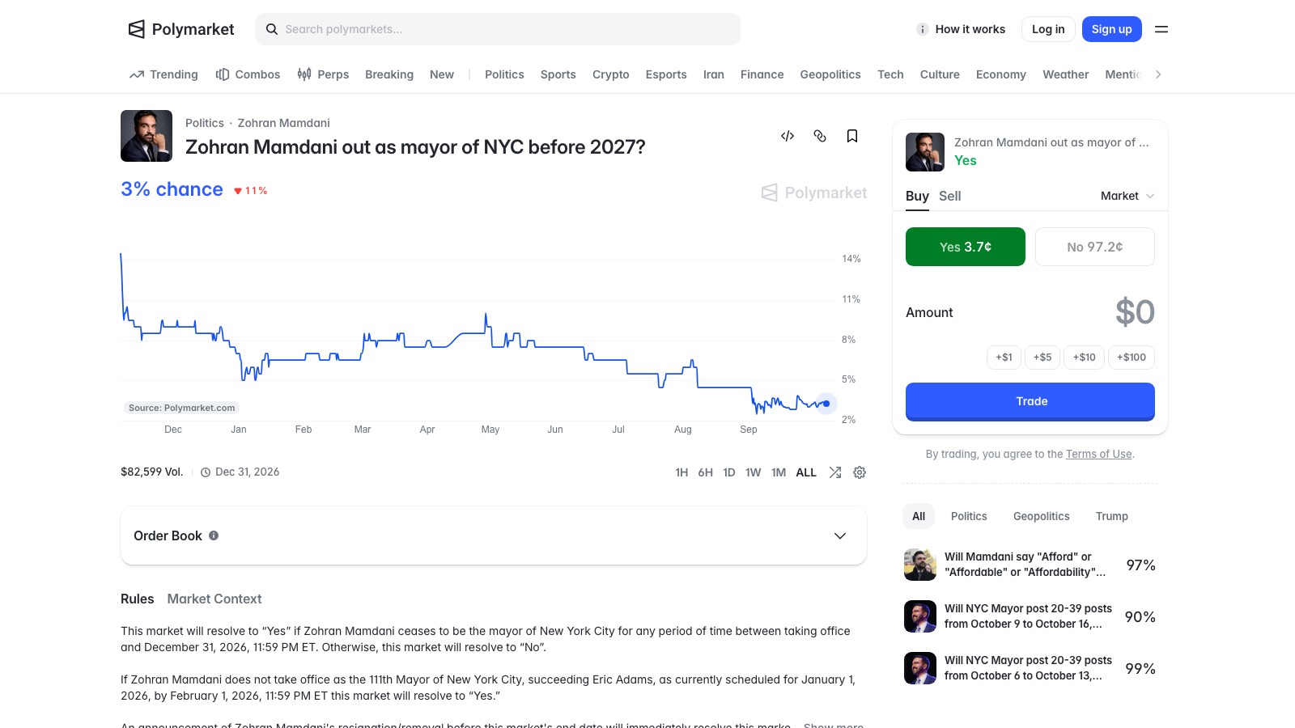Switch chart range to 6H
Viewport: 1295px width, 728px height.
pyautogui.click(x=706, y=472)
